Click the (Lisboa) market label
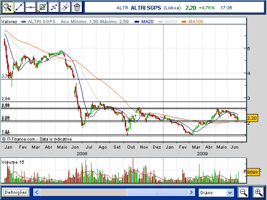This screenshot has height=200, width=267. [172, 8]
